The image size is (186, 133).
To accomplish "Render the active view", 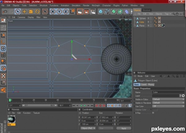I will [80, 11].
